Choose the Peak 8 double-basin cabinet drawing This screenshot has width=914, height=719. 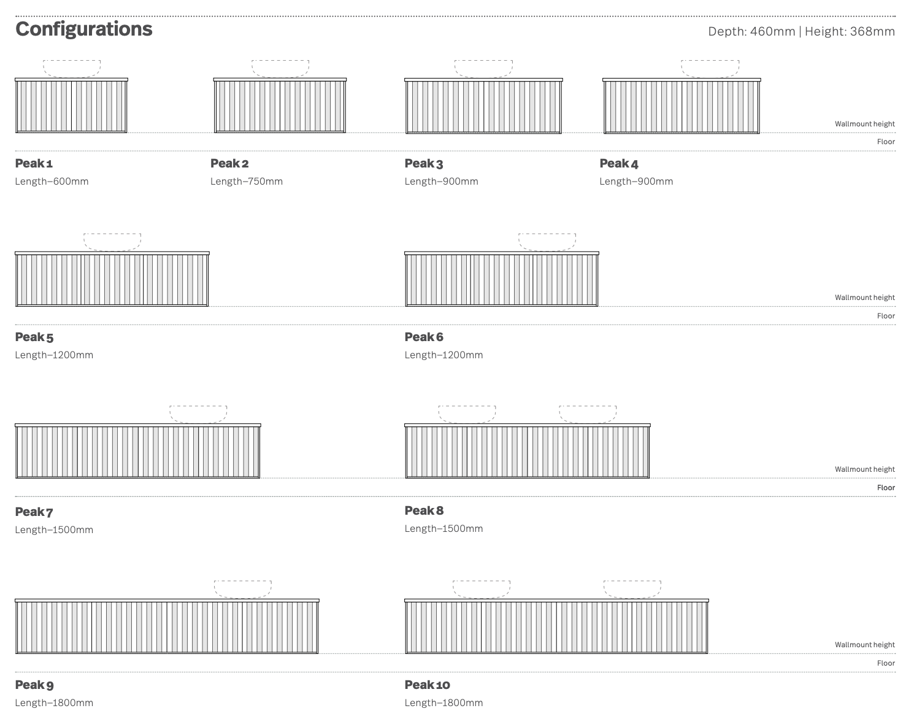point(528,452)
